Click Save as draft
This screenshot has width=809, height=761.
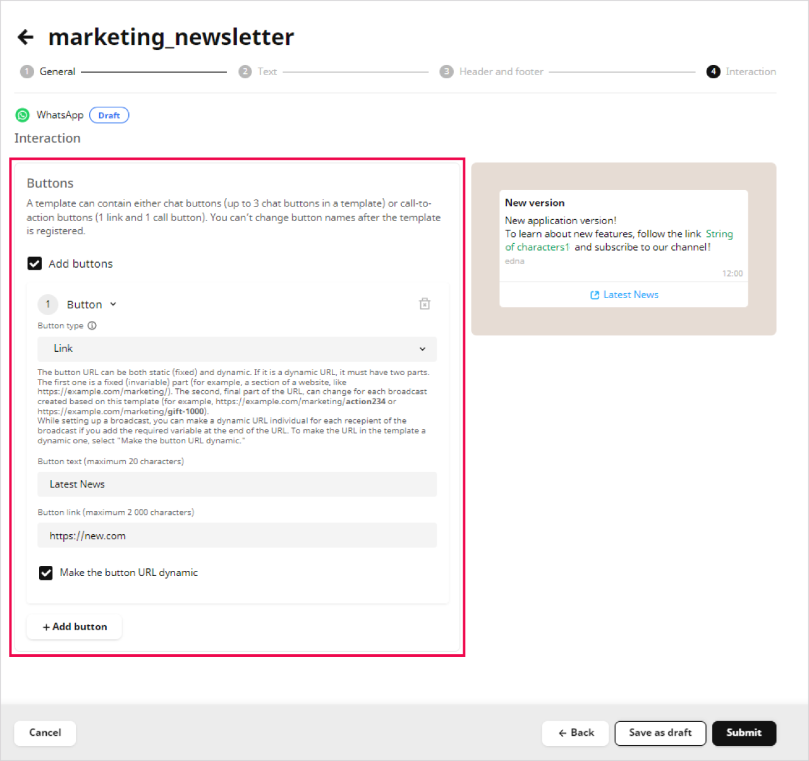coord(660,733)
